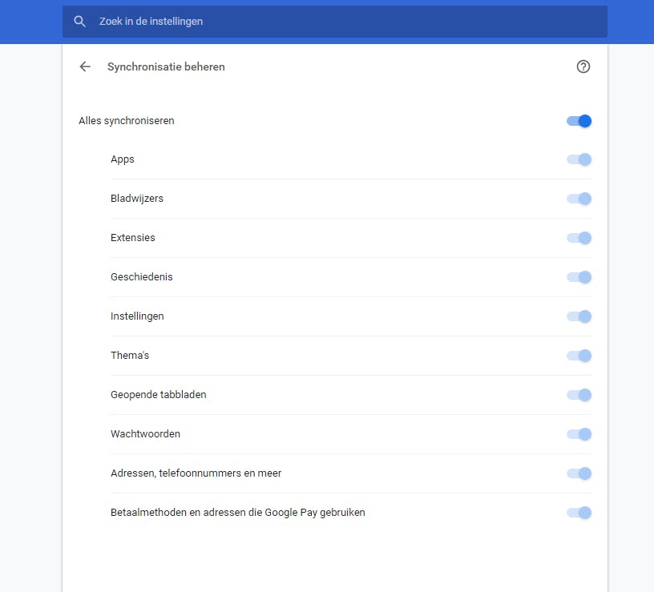Toggle the Geschiedenis sync switch

579,277
